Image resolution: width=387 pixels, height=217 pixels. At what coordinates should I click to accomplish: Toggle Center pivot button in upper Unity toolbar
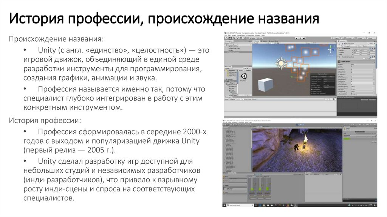252,38
